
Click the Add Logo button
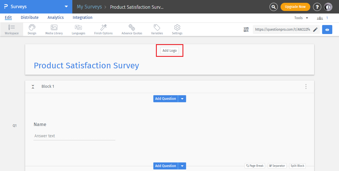(x=169, y=50)
